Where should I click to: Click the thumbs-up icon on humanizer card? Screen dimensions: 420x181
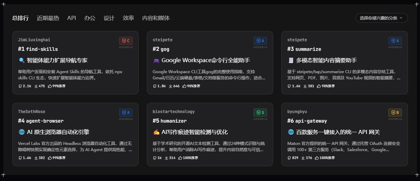click(x=184, y=158)
